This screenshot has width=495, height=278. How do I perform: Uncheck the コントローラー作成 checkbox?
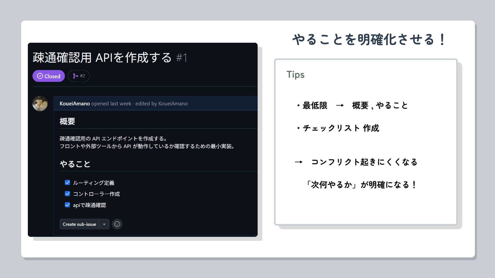pos(67,194)
